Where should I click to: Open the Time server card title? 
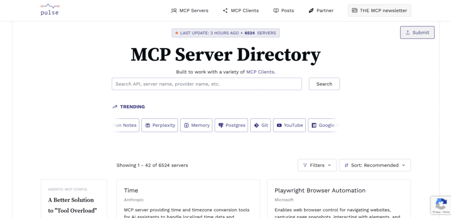point(131,190)
